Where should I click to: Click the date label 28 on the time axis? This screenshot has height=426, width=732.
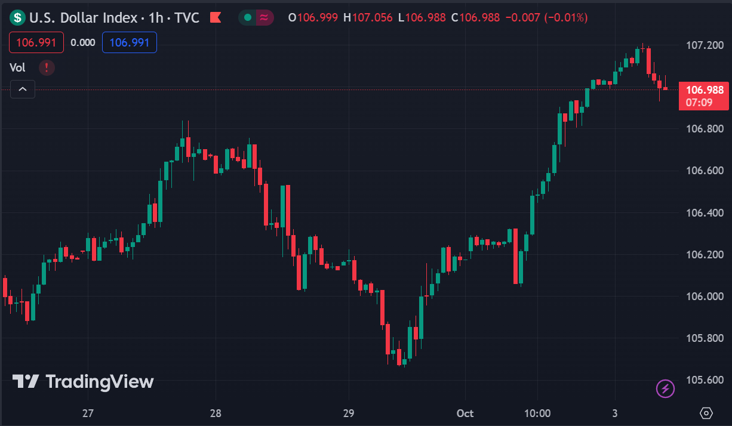point(216,413)
